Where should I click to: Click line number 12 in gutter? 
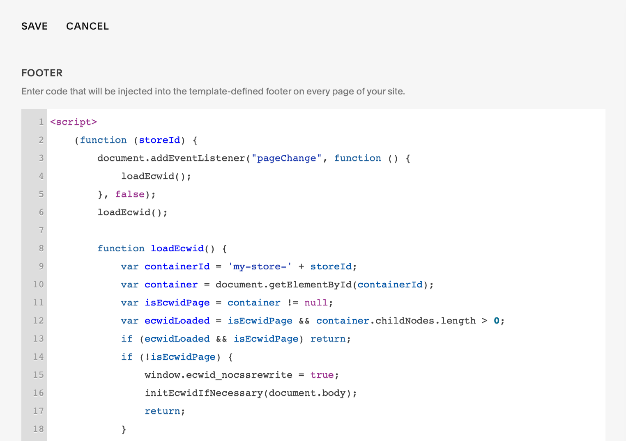coord(38,321)
